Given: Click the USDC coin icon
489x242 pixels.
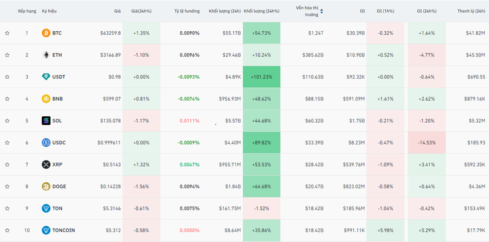Looking at the screenshot, I should (x=46, y=143).
